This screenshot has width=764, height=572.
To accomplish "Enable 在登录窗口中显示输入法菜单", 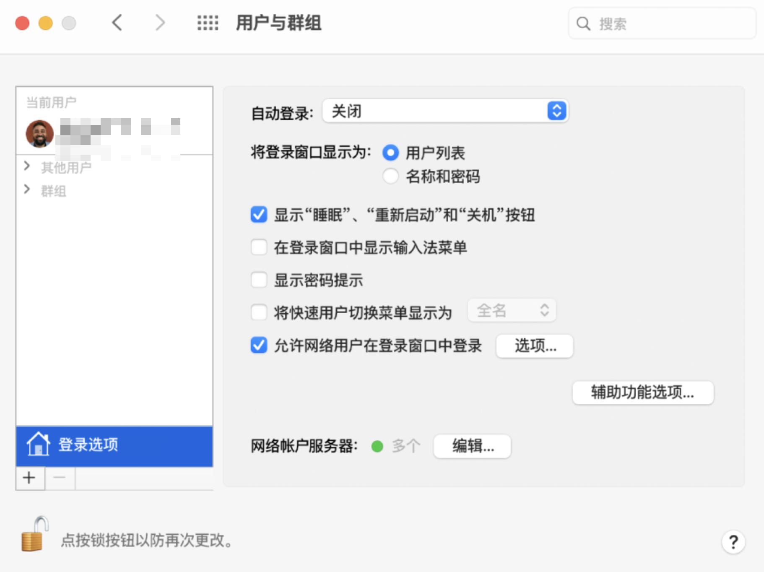I will pyautogui.click(x=259, y=247).
